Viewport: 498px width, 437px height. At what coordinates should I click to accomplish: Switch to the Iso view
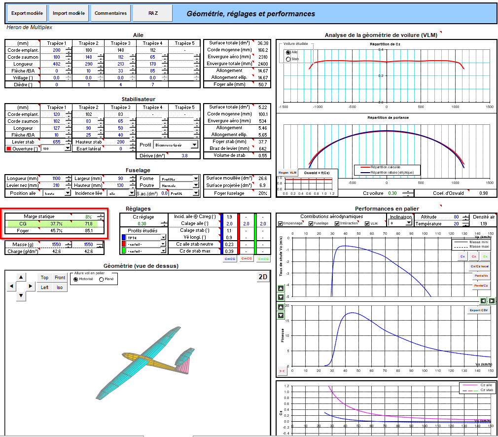click(60, 287)
